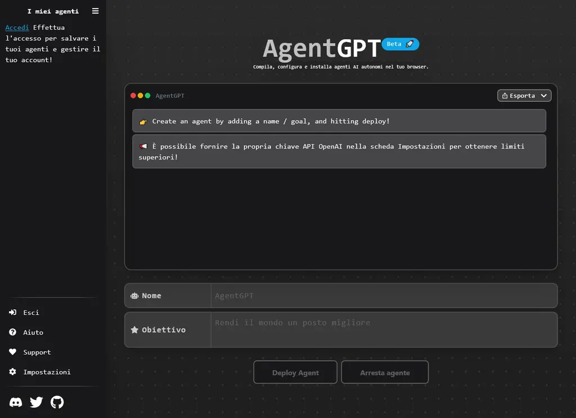
Task: Click the rocket icon in Beta badge
Action: tap(409, 44)
